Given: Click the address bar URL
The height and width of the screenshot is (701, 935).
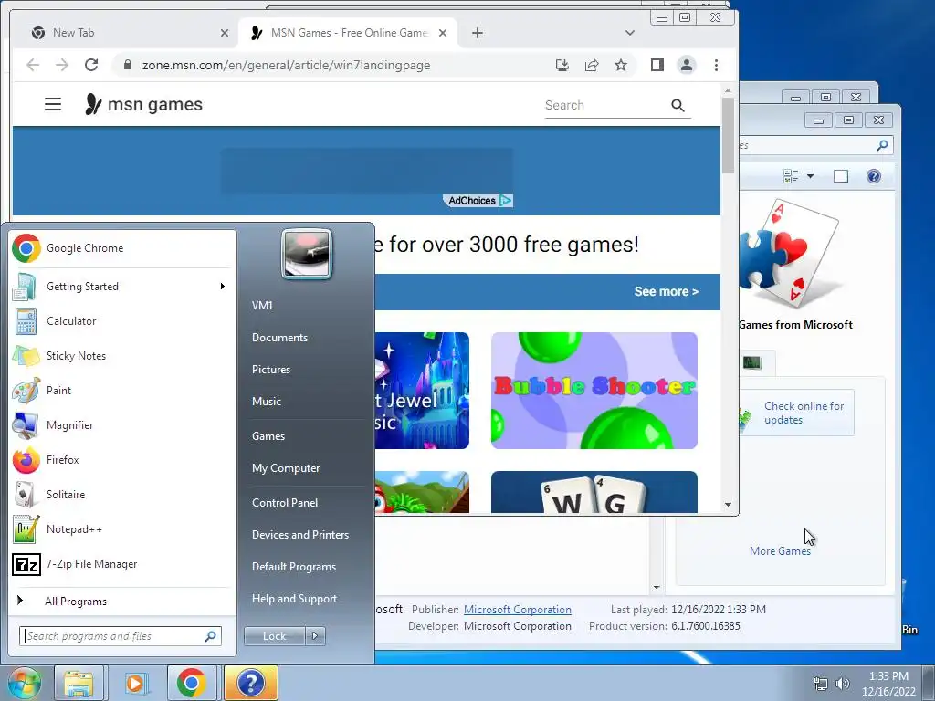Looking at the screenshot, I should coord(286,65).
